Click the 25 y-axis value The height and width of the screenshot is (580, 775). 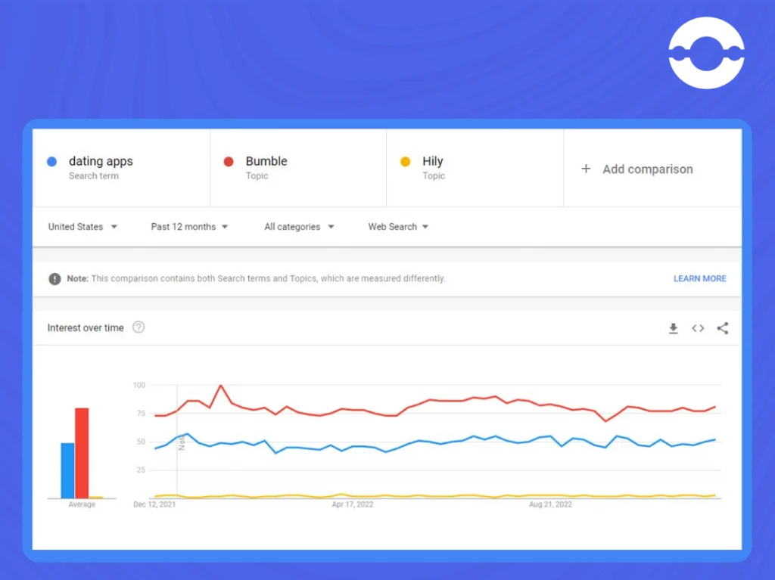pos(142,470)
